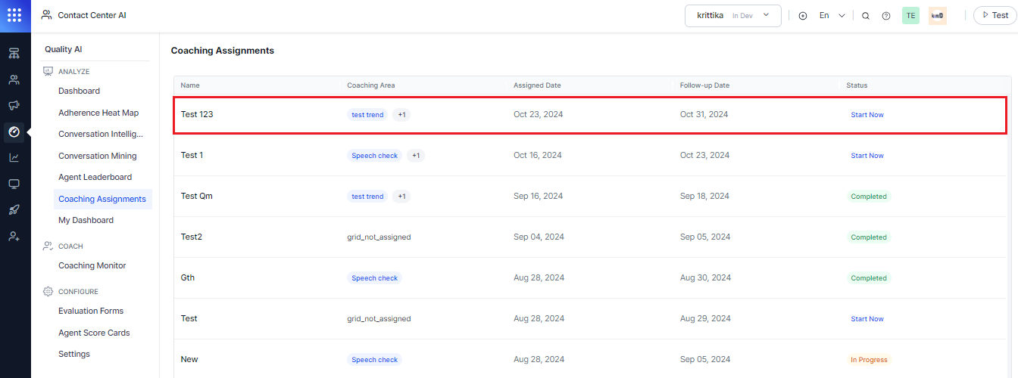Open the search magnifier icon in header
Screen dimensions: 1018x378
tap(866, 15)
